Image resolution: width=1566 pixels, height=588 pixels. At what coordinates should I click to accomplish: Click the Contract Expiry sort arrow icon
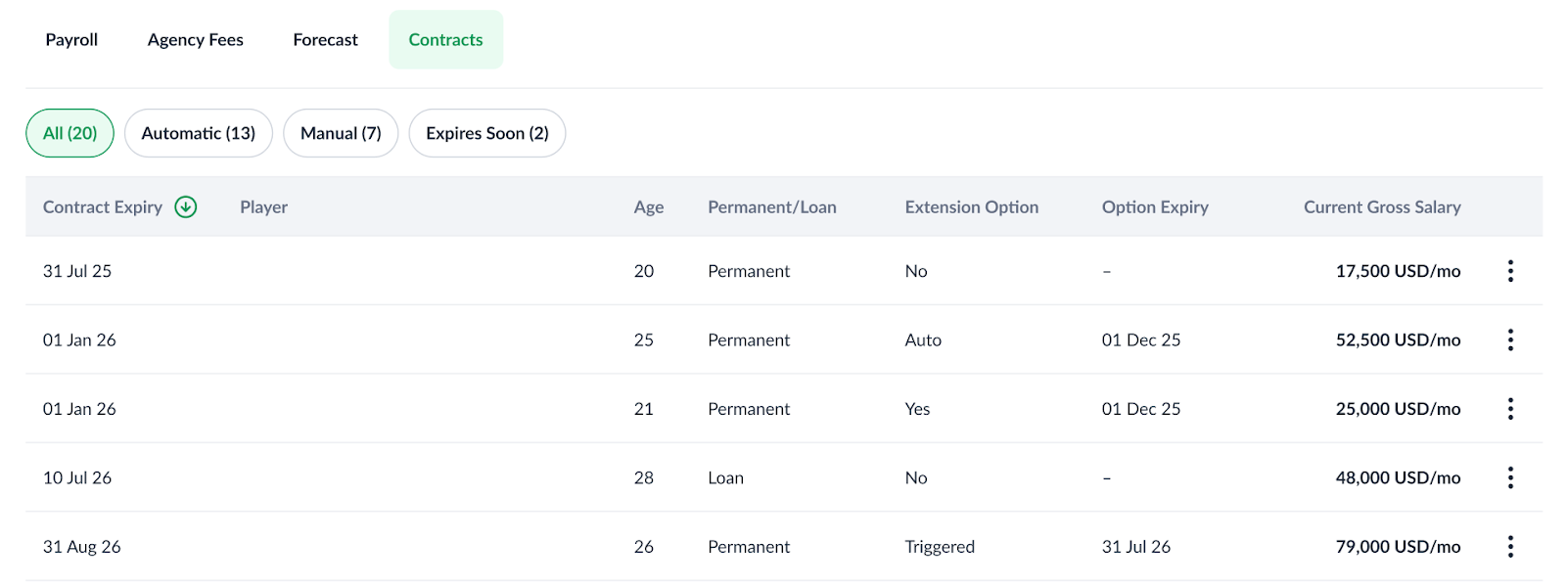(x=186, y=207)
